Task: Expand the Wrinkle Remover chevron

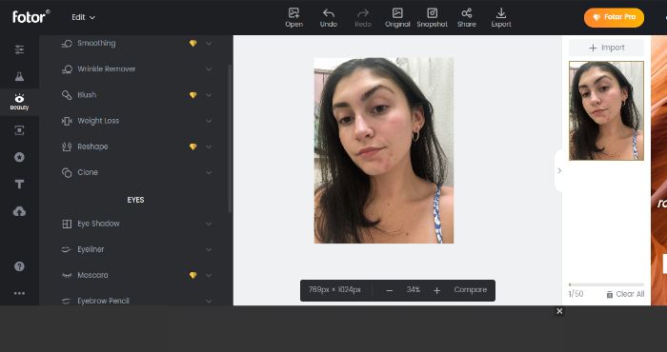Action: [x=209, y=69]
